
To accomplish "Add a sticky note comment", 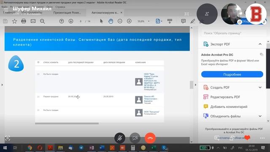I will 184,21.
